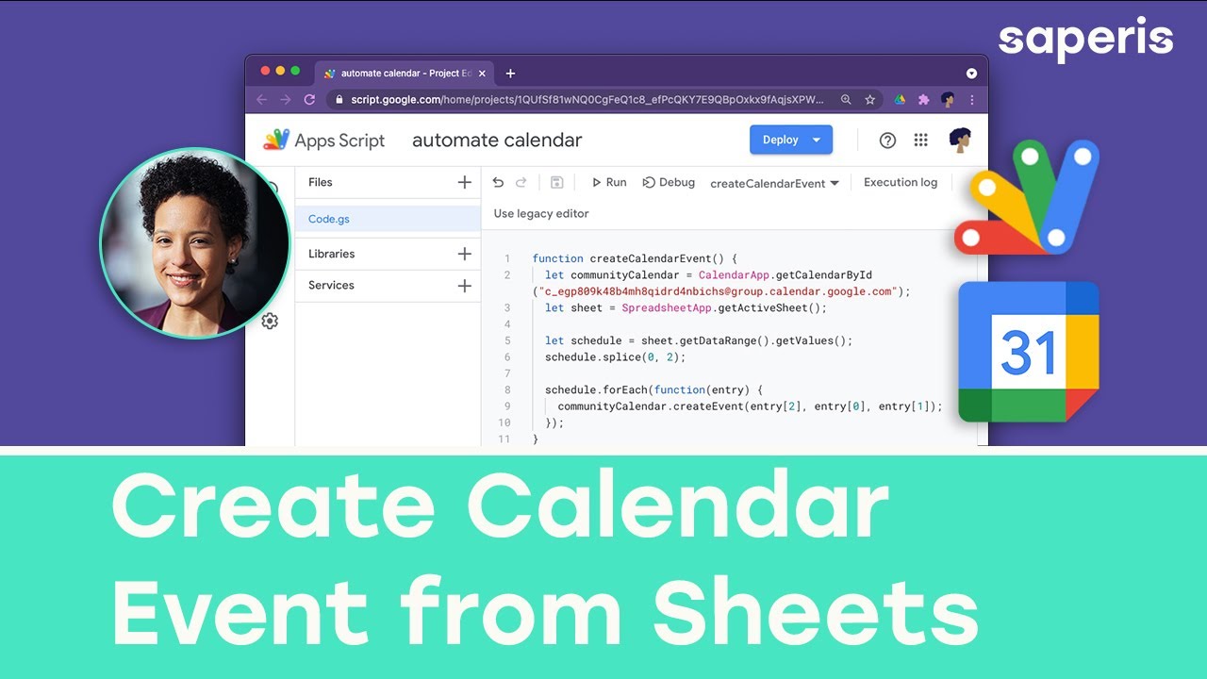Select the Code.gs file

point(388,219)
